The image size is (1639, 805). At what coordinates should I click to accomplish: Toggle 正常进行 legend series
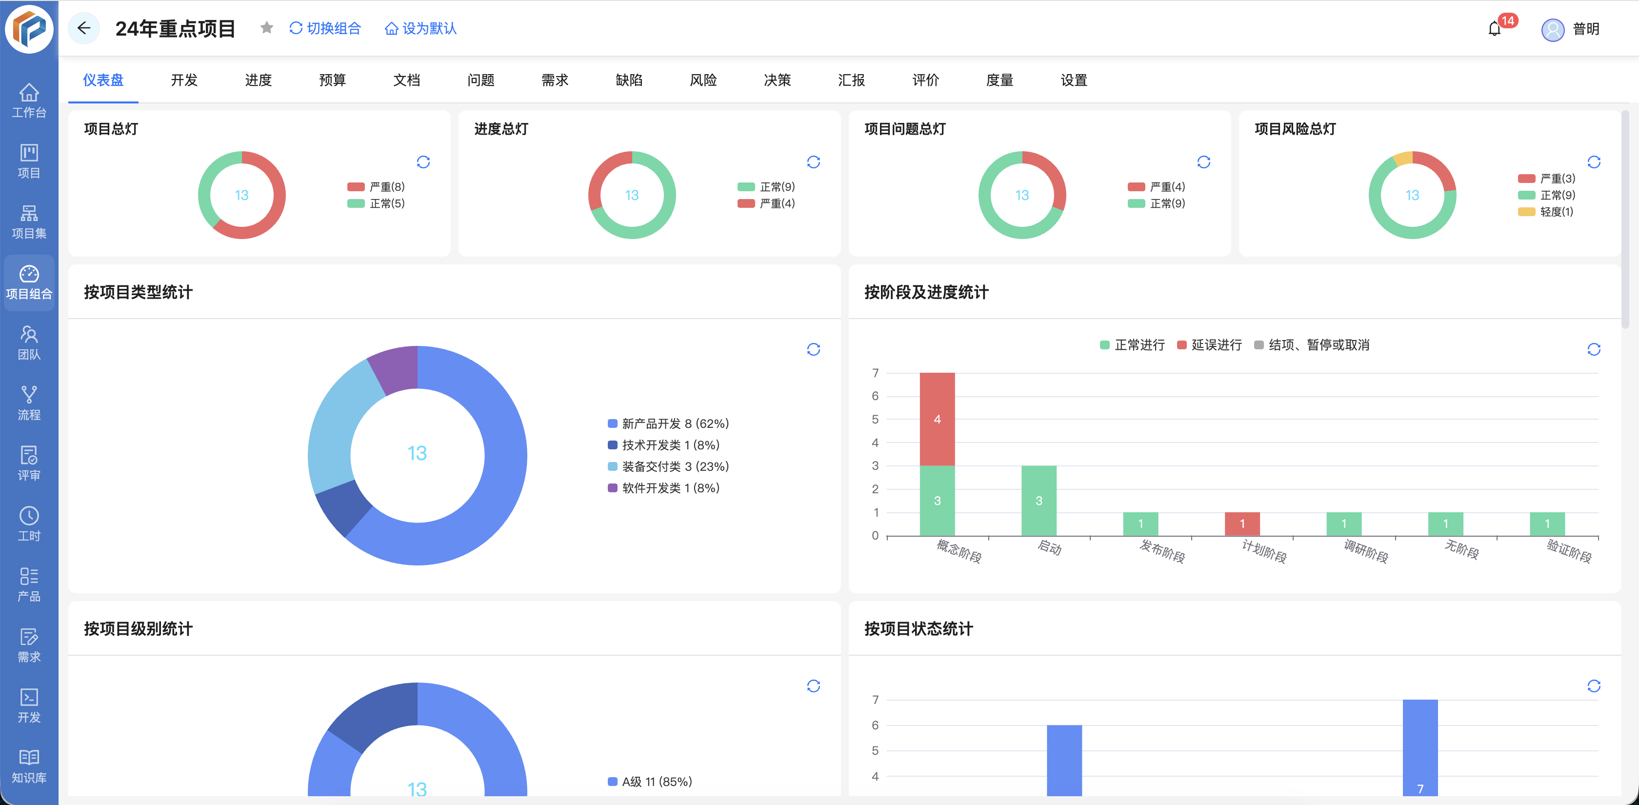click(1133, 345)
